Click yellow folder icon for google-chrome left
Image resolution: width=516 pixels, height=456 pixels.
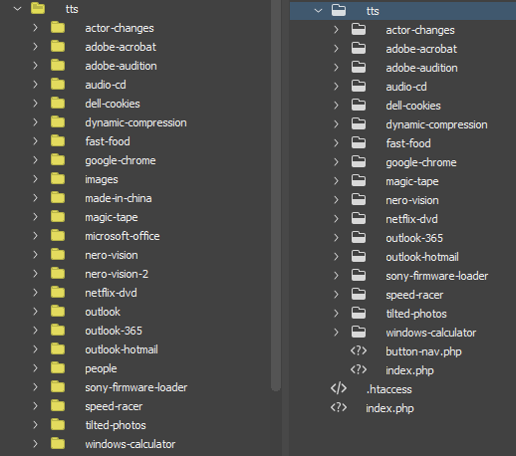58,160
